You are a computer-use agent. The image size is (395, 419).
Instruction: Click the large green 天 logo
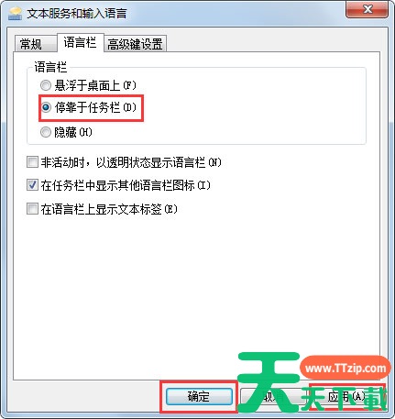click(269, 382)
